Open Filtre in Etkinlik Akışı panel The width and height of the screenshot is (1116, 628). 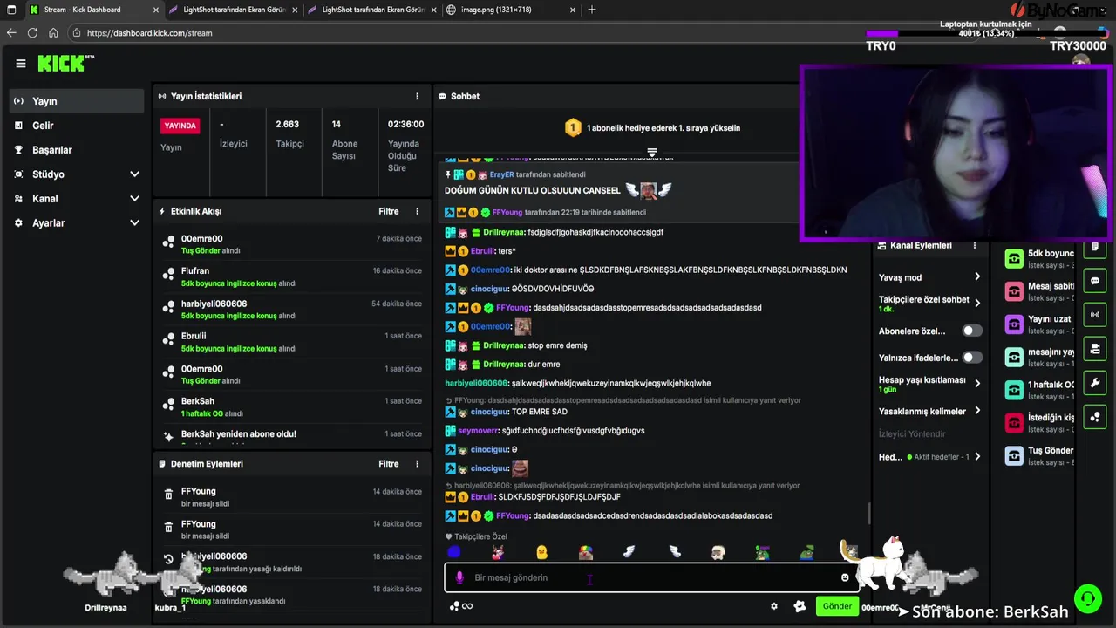389,211
